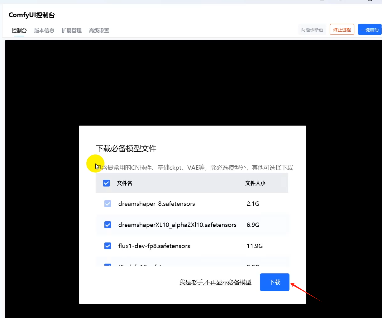Select the dreamshaperXL10_alpha2Xl10.safetensors file name

coord(177,225)
